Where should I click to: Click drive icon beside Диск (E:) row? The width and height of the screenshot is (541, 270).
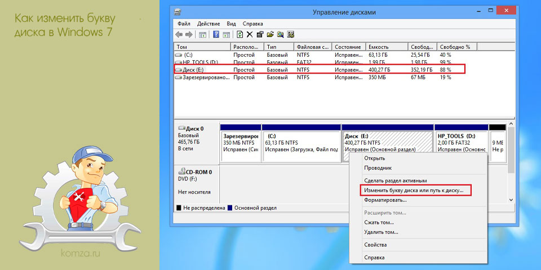179,70
